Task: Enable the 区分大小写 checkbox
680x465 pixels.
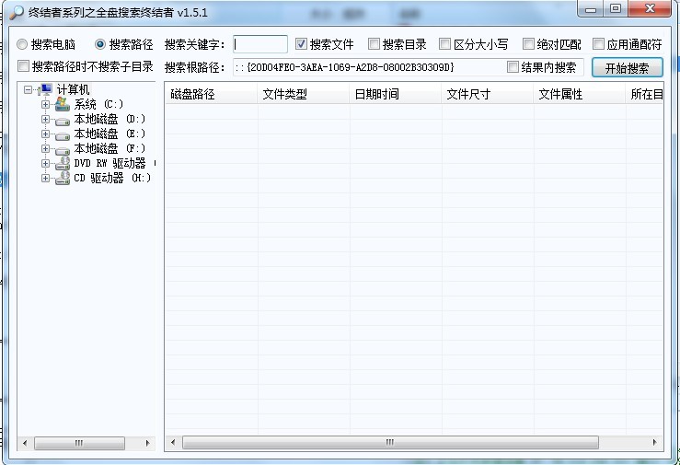Action: tap(445, 44)
